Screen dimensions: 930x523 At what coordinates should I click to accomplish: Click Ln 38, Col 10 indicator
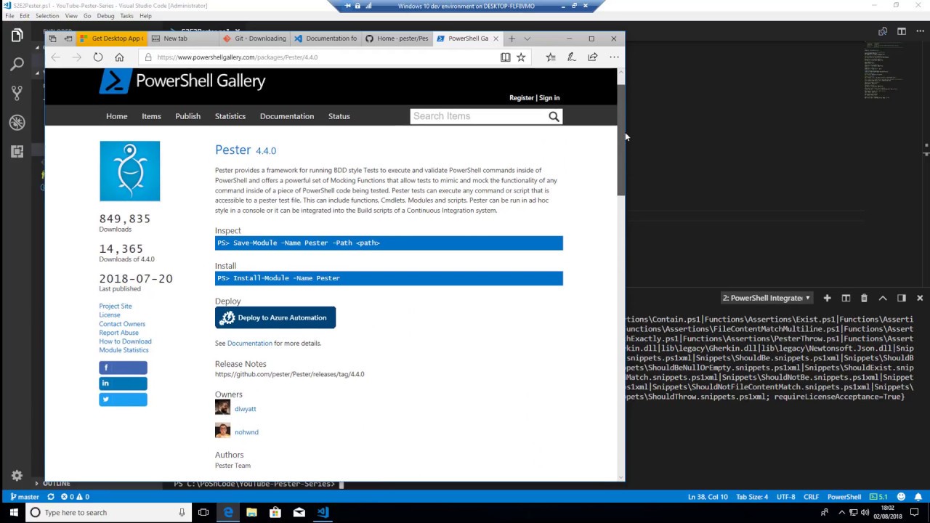708,497
